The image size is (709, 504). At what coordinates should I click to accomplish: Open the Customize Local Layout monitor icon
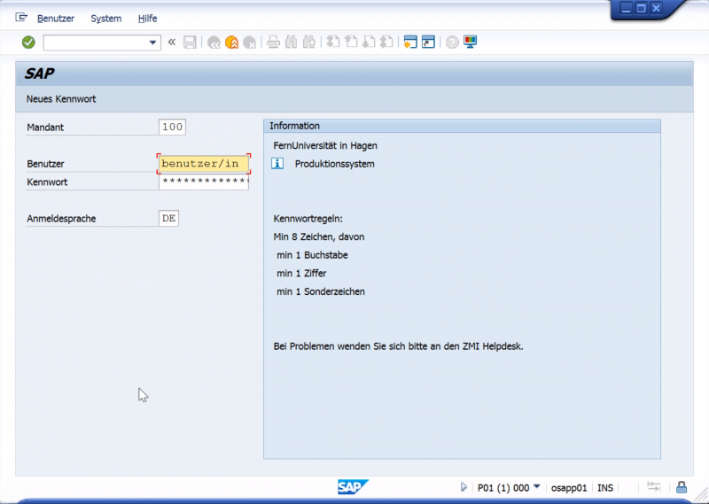(470, 42)
